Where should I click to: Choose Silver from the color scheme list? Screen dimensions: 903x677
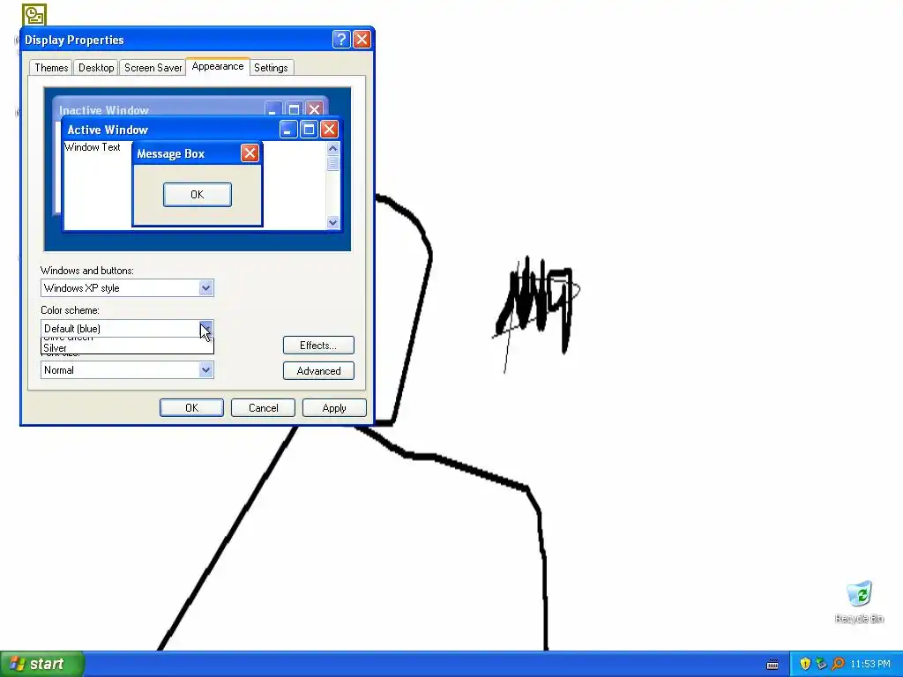(x=127, y=348)
